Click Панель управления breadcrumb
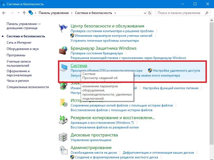Image resolution: width=214 pixels, height=160 pixels. click(54, 13)
